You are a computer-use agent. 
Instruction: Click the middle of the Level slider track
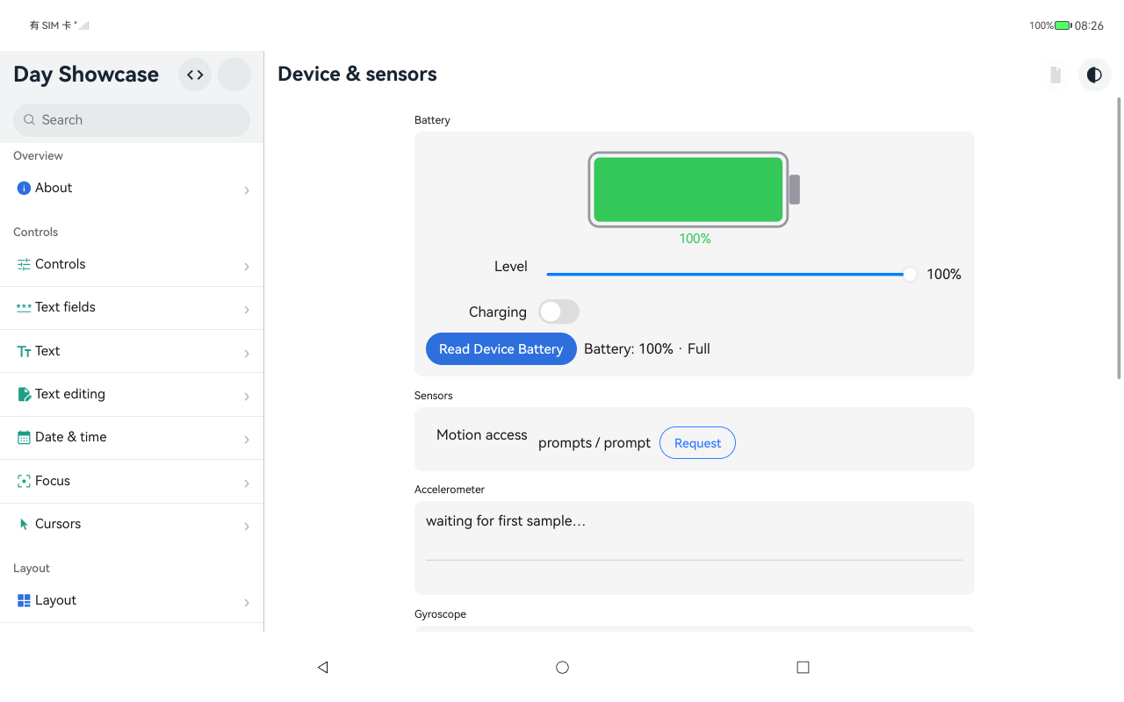click(x=729, y=275)
